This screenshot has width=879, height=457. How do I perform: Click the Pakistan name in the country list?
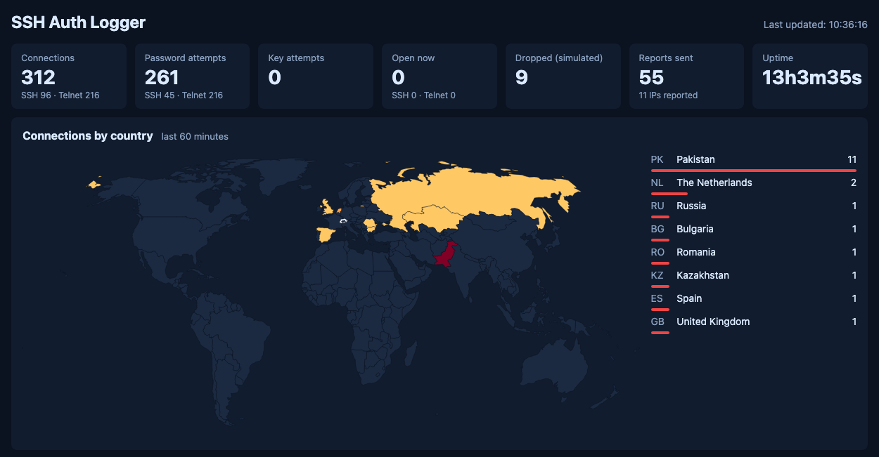point(695,159)
